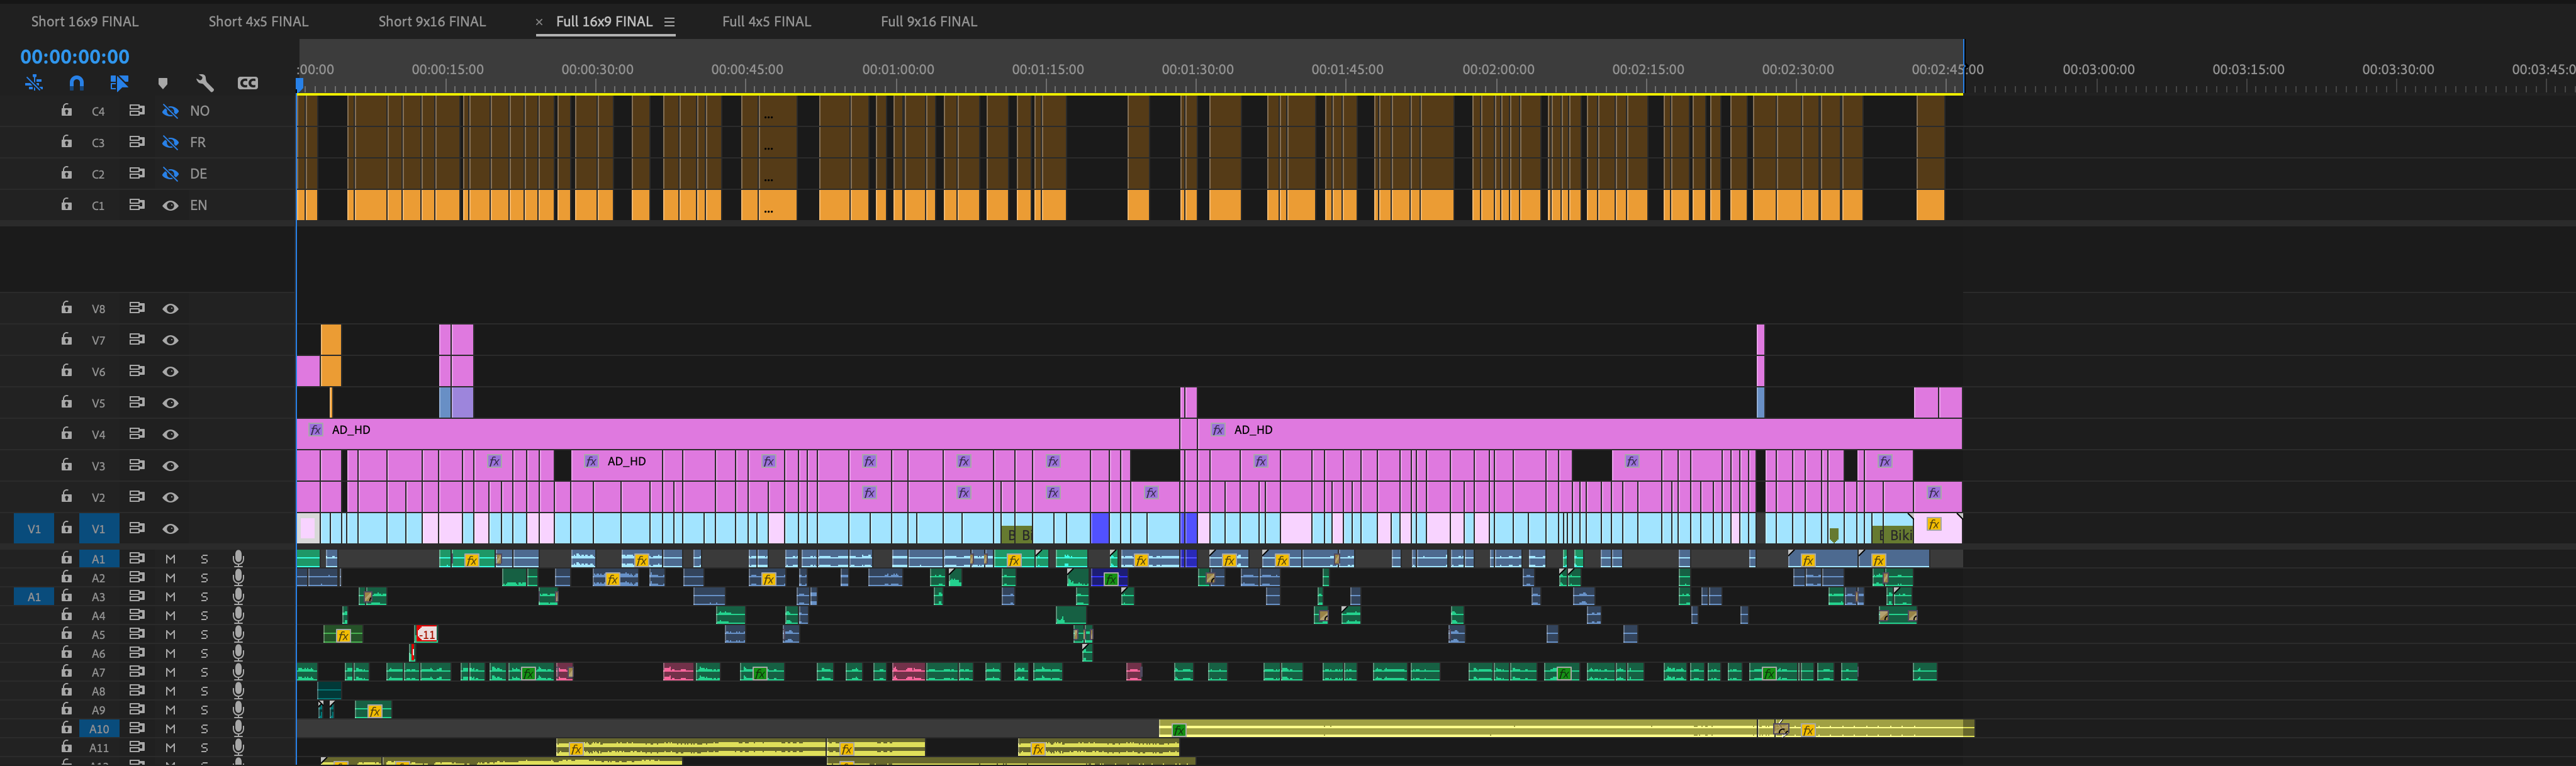Open the Full 4x5 FINAL sequence tab

766,21
